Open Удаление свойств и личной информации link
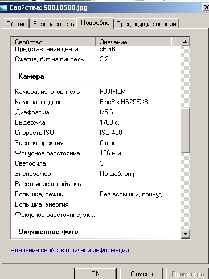The width and height of the screenshot is (209, 279). [69, 250]
